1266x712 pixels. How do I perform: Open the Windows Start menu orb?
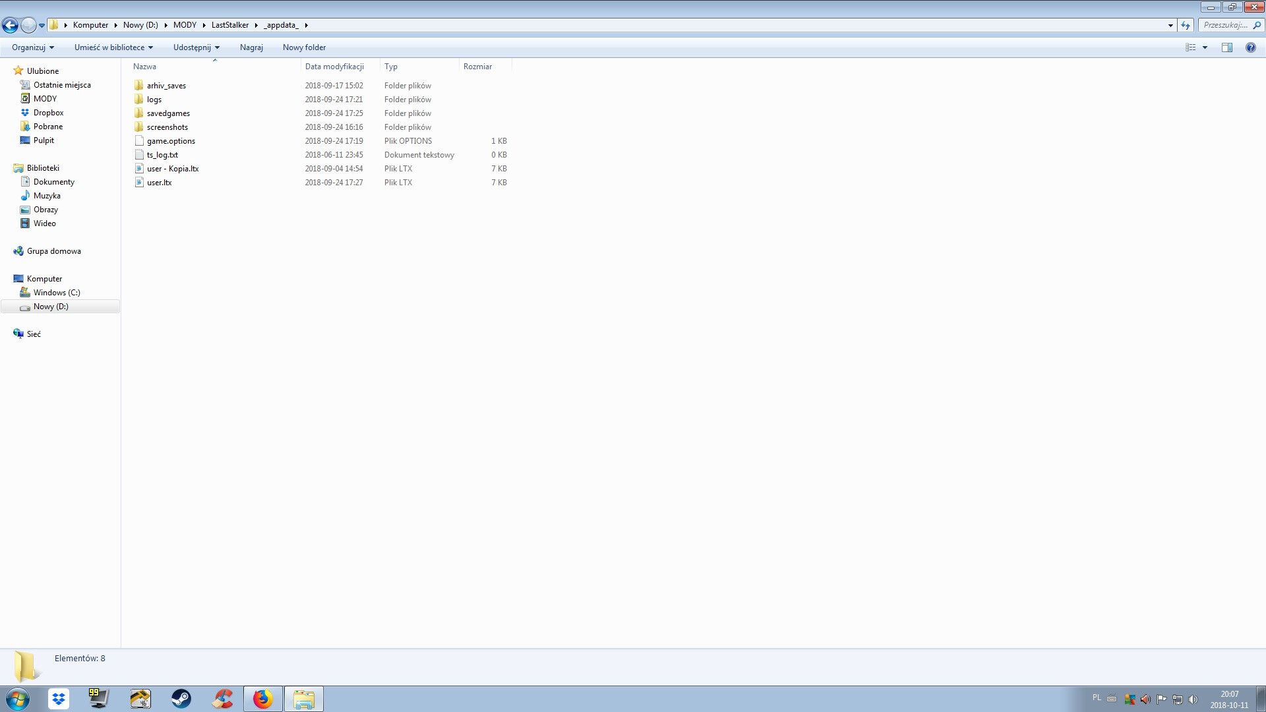(x=18, y=699)
